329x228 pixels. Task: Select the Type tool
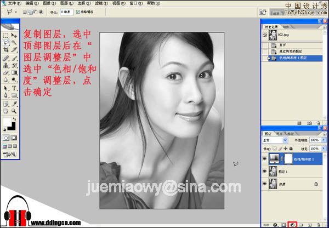pyautogui.click(x=14, y=88)
